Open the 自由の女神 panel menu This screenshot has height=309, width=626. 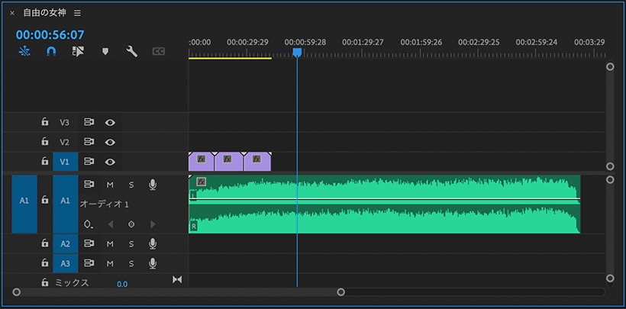point(77,13)
